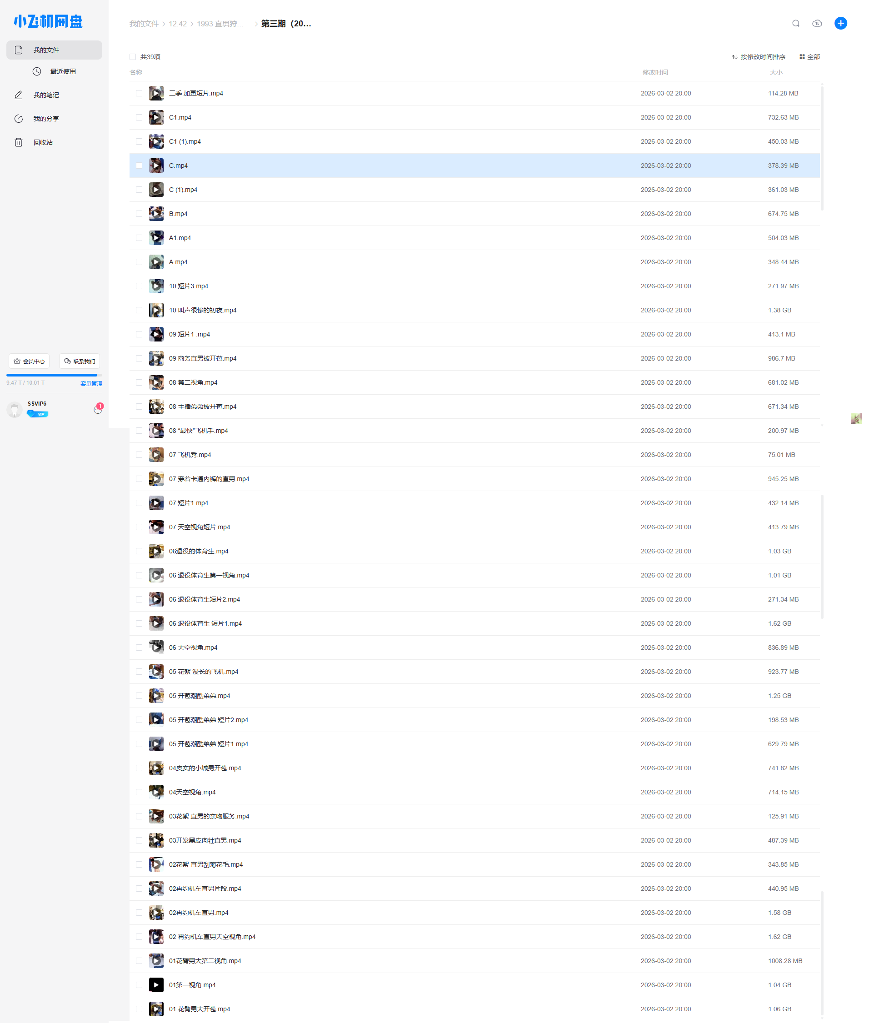Screen dimensions: 869x1024
Task: Open the cloud transfer list icon
Action: [817, 24]
